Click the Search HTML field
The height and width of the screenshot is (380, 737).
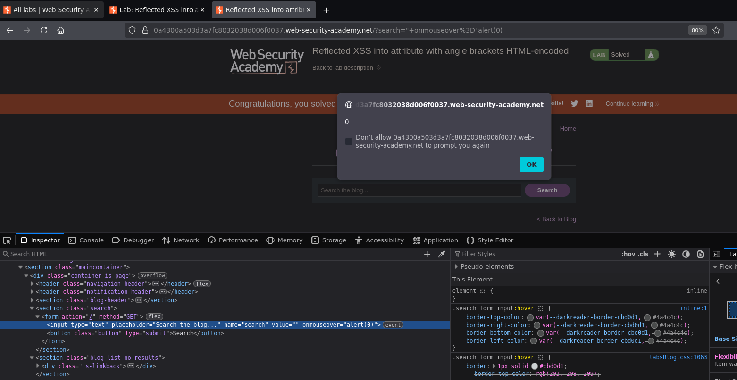[x=210, y=254]
